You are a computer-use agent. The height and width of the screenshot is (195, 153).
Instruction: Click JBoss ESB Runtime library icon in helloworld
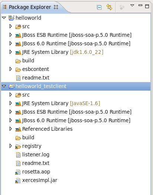[x=18, y=35]
